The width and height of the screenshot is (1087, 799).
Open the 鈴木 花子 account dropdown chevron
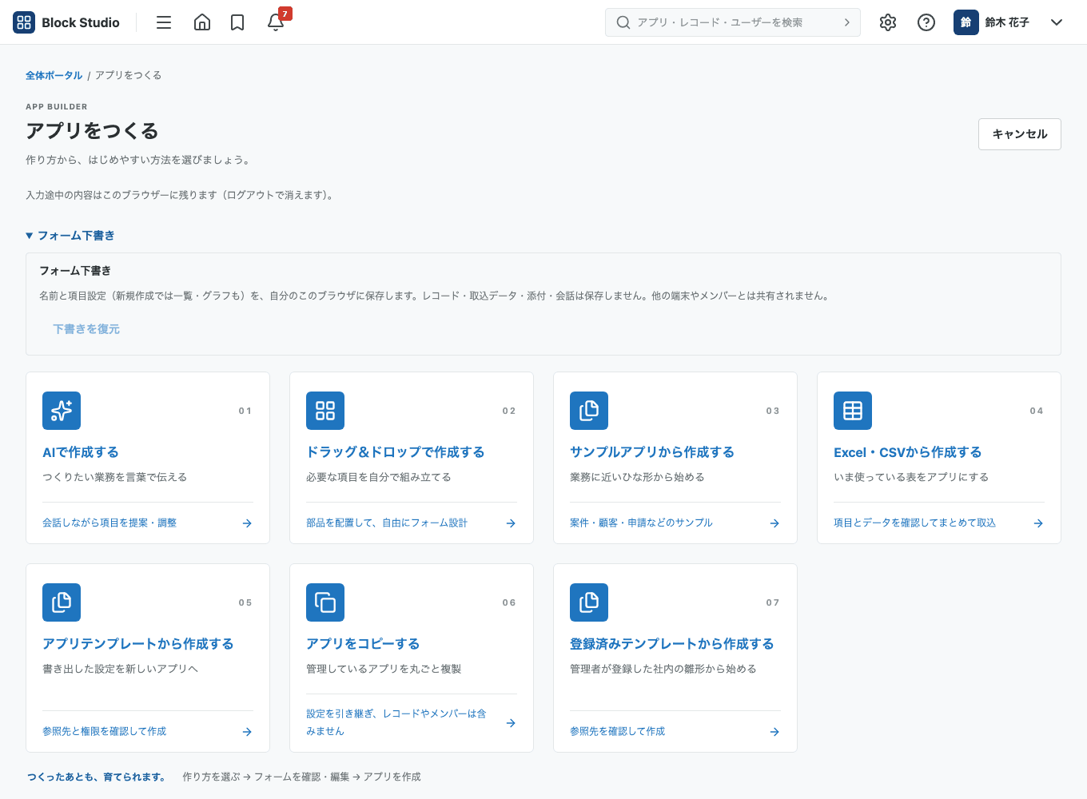point(1057,22)
